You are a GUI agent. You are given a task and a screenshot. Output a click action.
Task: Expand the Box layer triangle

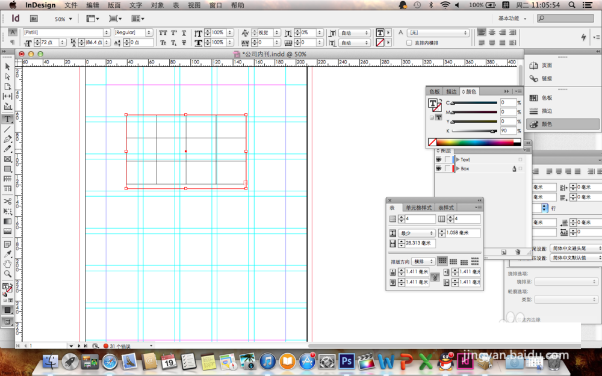[x=458, y=168]
